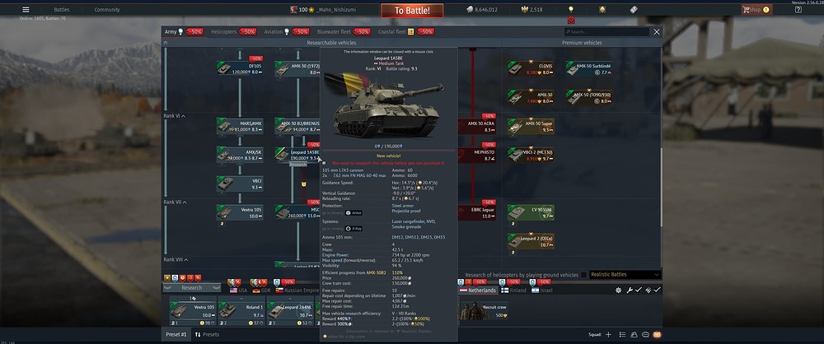This screenshot has height=344, width=824.
Task: Select the Finland nation tab
Action: tap(513, 290)
